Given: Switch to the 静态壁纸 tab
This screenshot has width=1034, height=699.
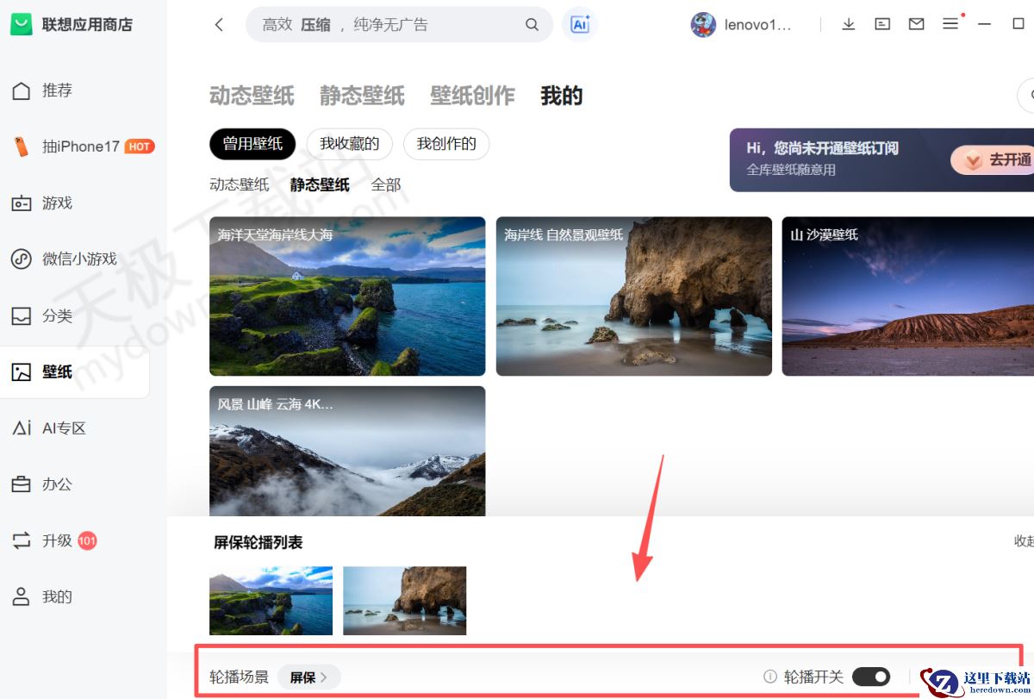Looking at the screenshot, I should tap(361, 96).
